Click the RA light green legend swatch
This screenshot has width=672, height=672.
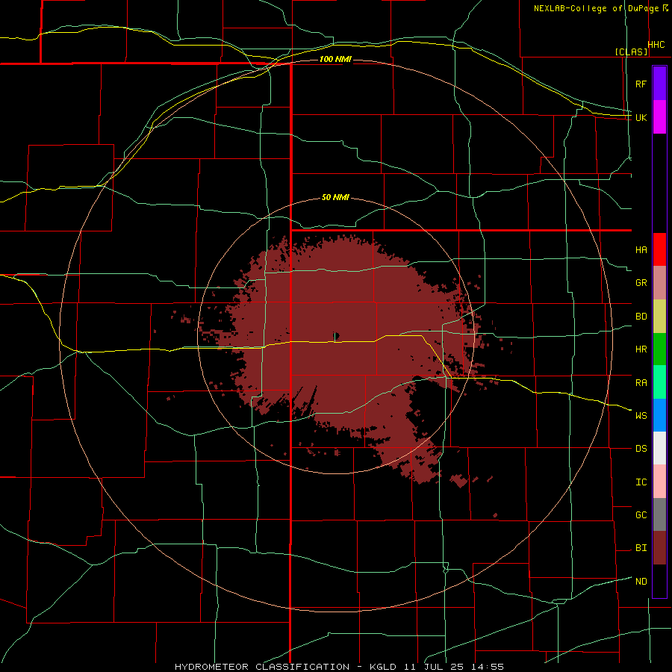[659, 382]
